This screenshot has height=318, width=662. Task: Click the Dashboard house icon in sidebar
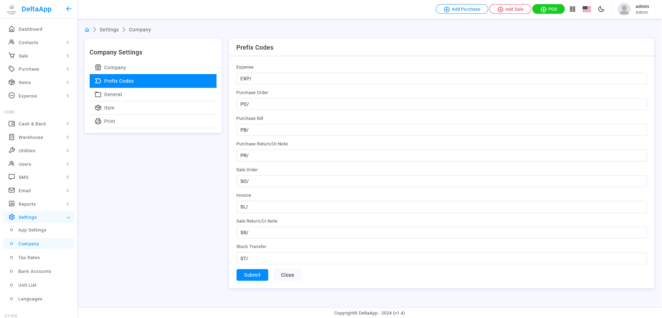pos(12,29)
